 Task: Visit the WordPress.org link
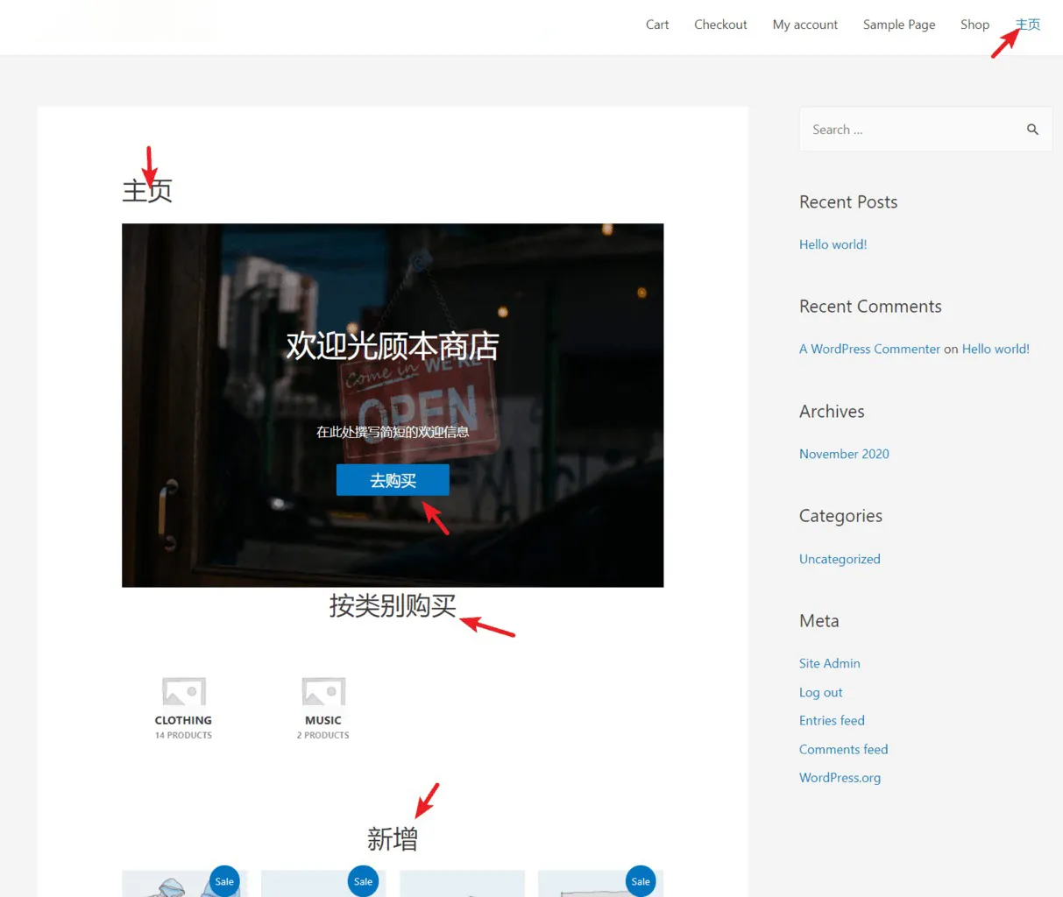coord(840,778)
